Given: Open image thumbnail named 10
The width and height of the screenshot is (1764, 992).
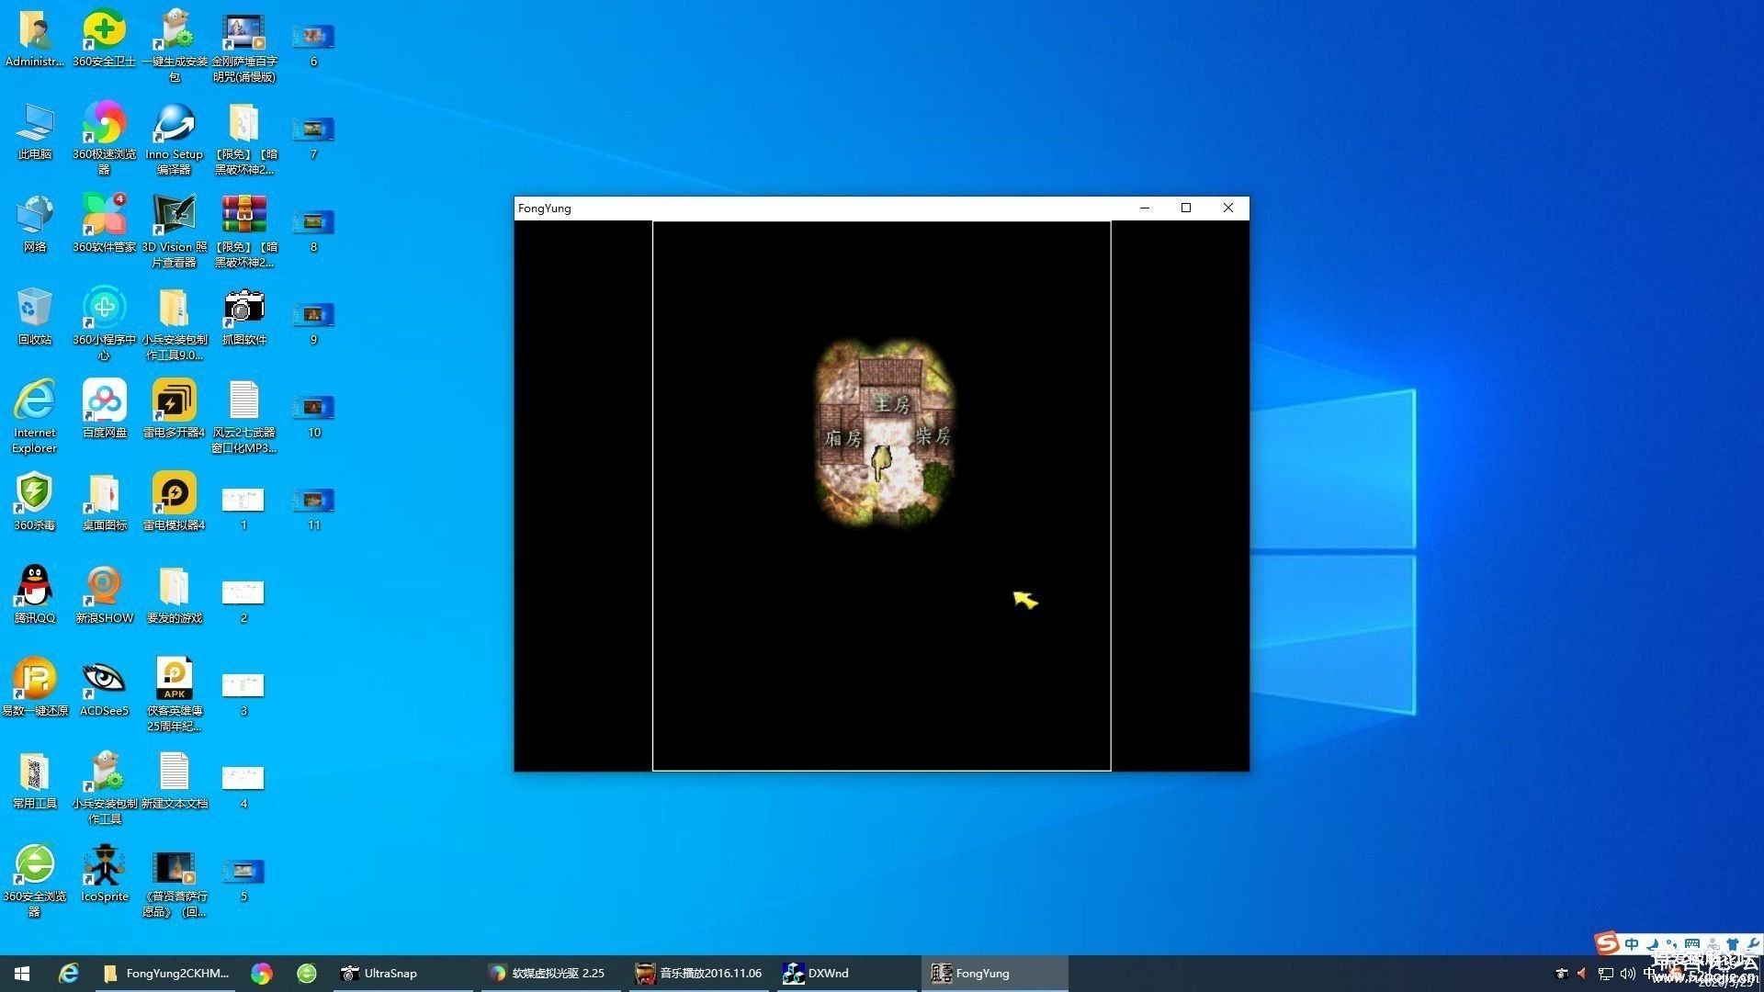Looking at the screenshot, I should (x=313, y=414).
